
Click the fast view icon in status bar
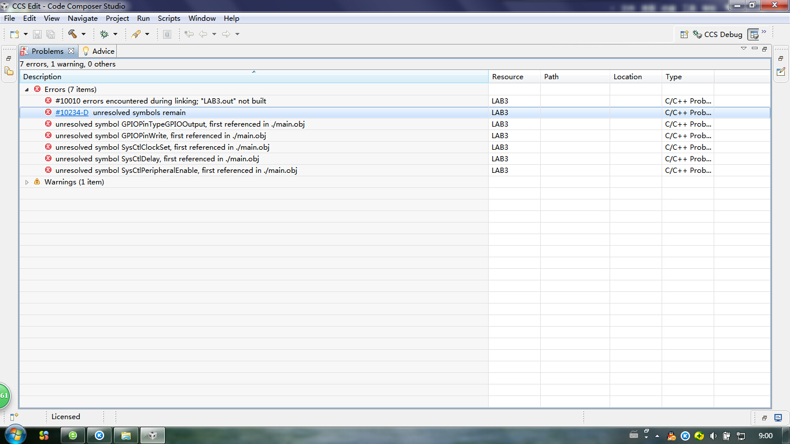tap(14, 416)
